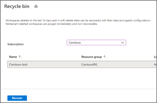Click the Recover button
This screenshot has width=157, height=103.
[17, 98]
